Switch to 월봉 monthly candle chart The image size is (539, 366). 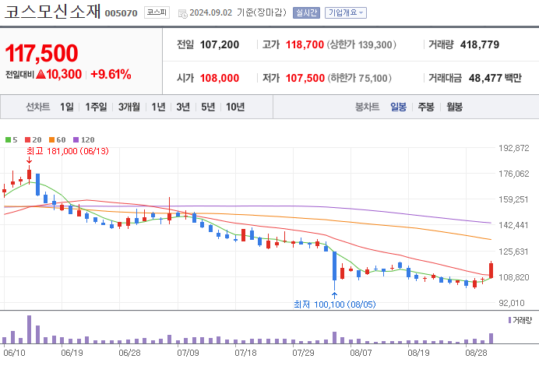point(454,107)
